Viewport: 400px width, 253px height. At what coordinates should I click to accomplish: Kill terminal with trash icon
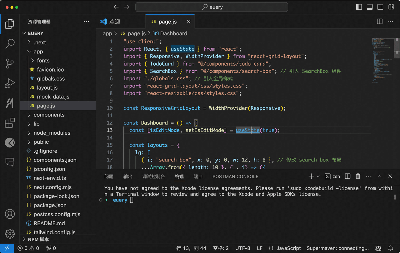tap(358, 176)
